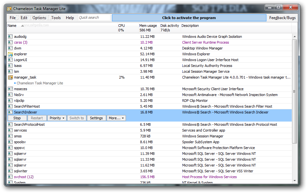Click 'Microsoft Software Protection Platform Service' description
Image resolution: width=307 pixels, height=193 pixels.
point(218,148)
